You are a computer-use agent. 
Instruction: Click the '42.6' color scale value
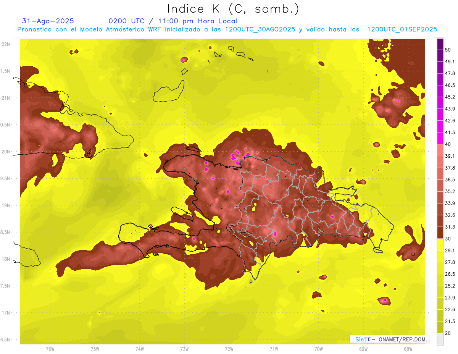click(450, 121)
